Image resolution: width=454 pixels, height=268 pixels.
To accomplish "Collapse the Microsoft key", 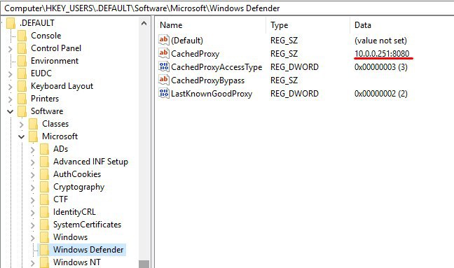I will (x=22, y=136).
